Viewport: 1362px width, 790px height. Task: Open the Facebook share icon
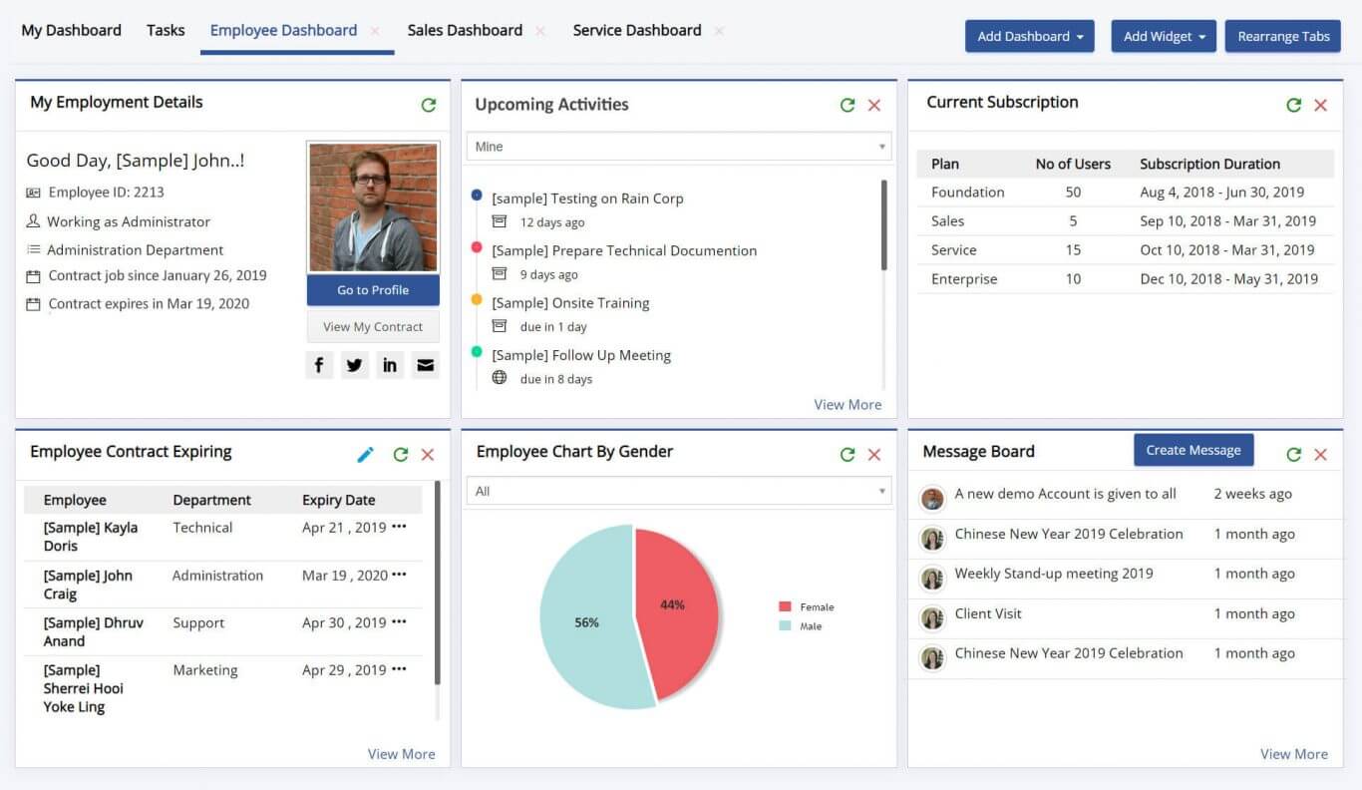318,364
